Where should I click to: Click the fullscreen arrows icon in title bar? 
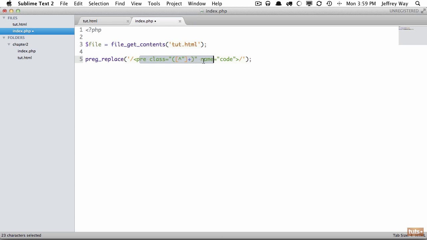coord(423,11)
